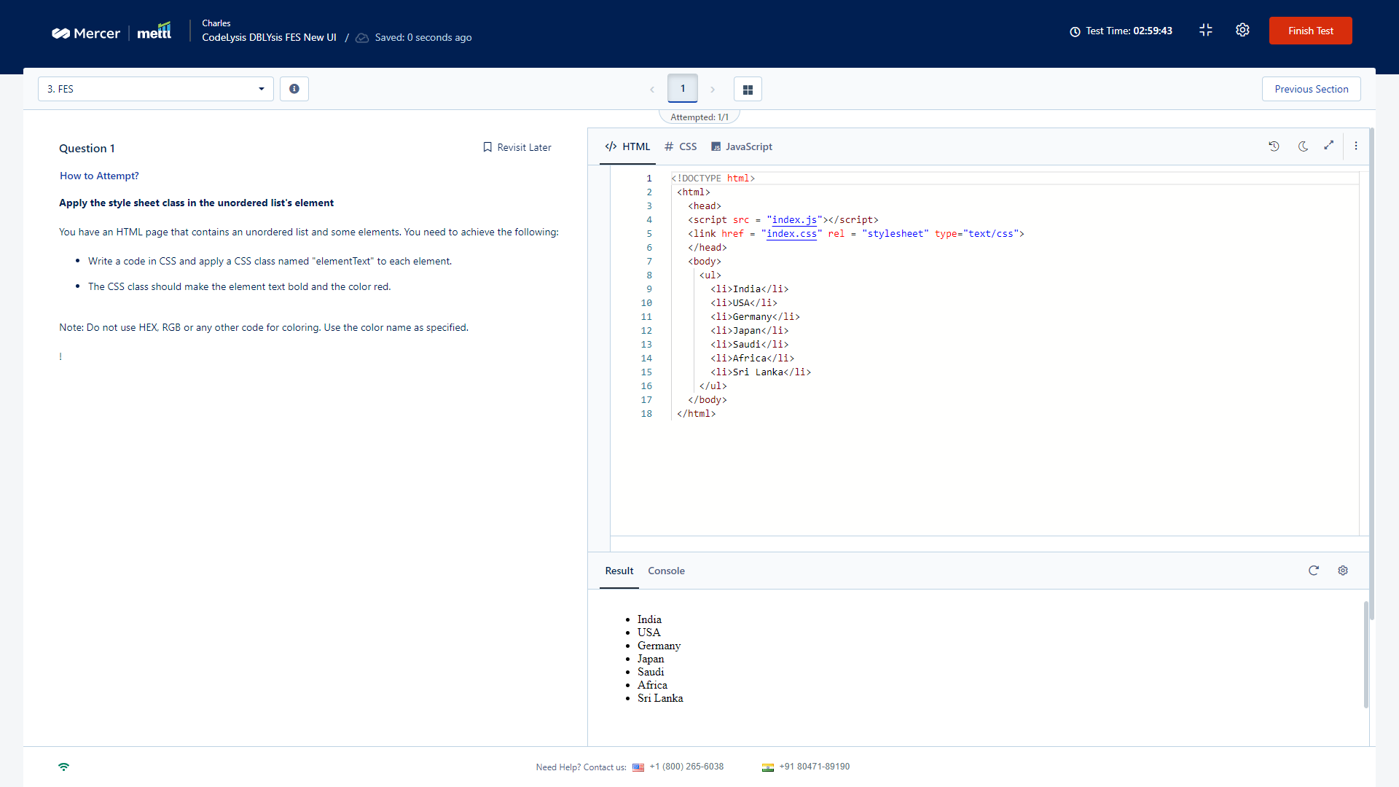Click the DOCTYPE html code line
Image resolution: width=1399 pixels, height=787 pixels.
click(713, 179)
